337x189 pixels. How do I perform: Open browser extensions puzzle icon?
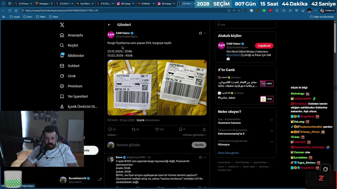(x=277, y=10)
